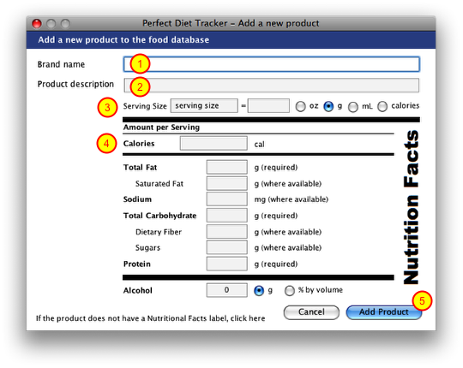Select the Alcohol g radio button
This screenshot has height=368, width=463.
(x=259, y=291)
